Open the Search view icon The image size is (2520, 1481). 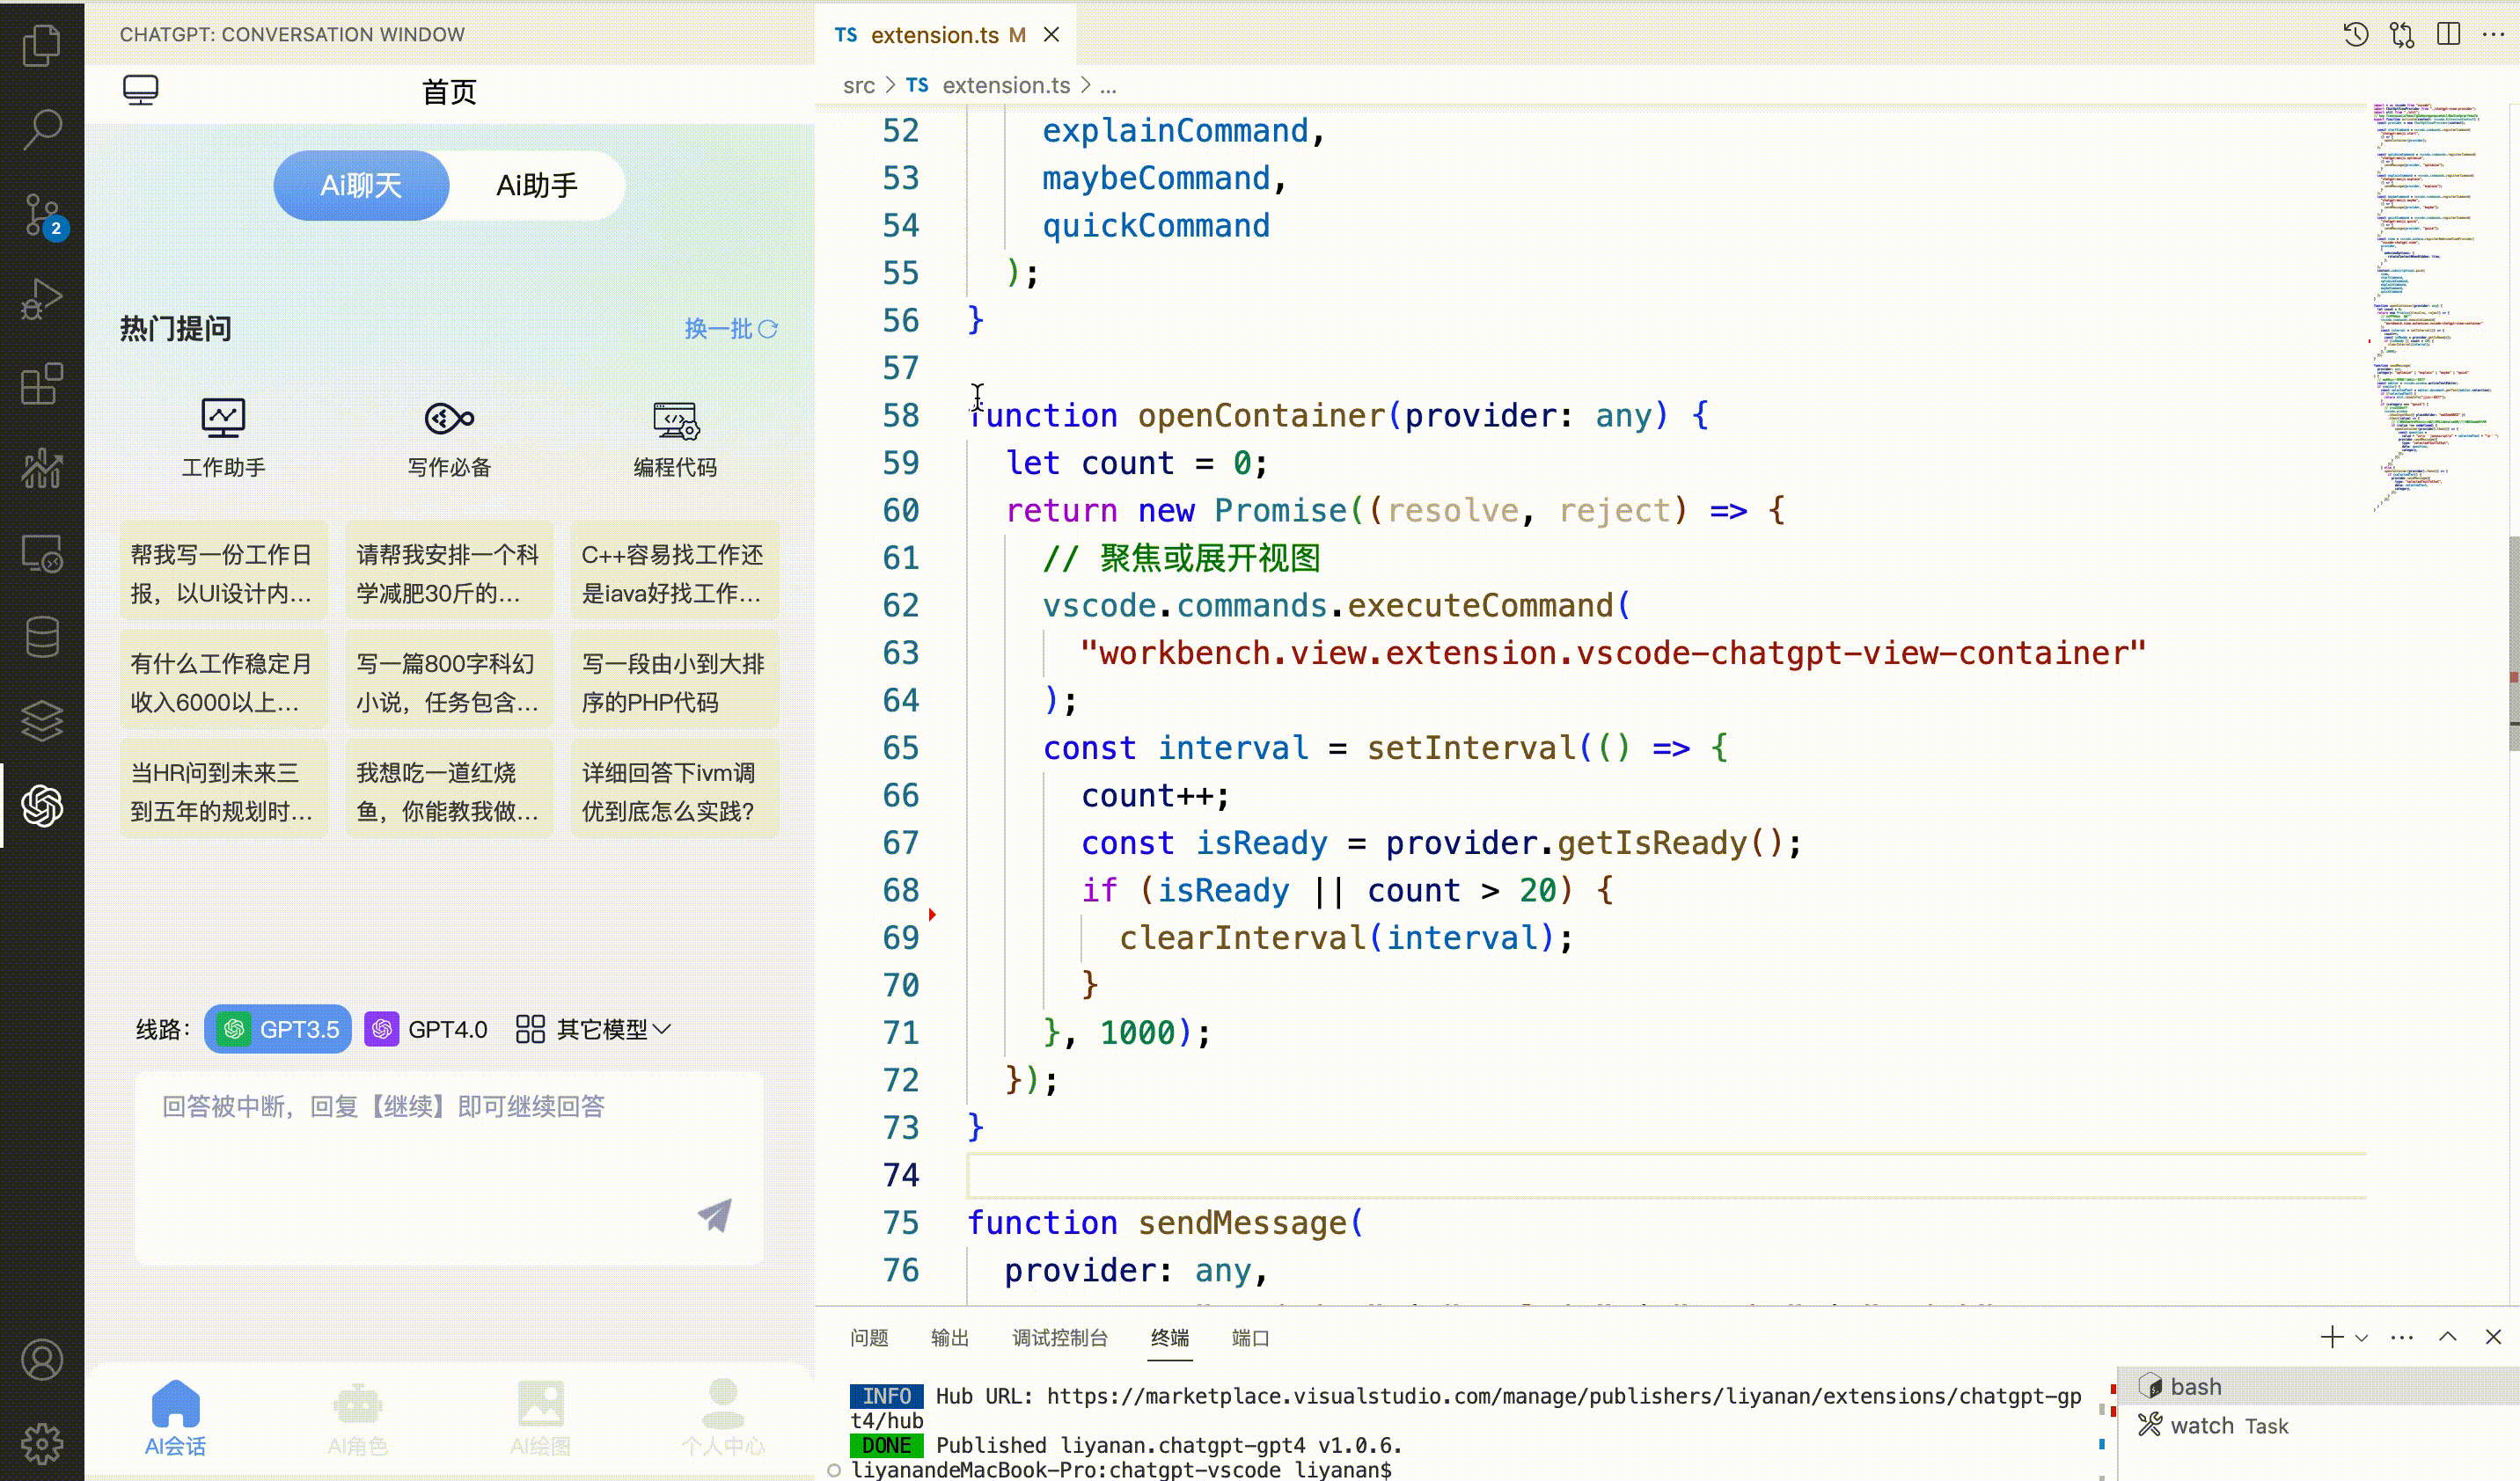[x=42, y=129]
